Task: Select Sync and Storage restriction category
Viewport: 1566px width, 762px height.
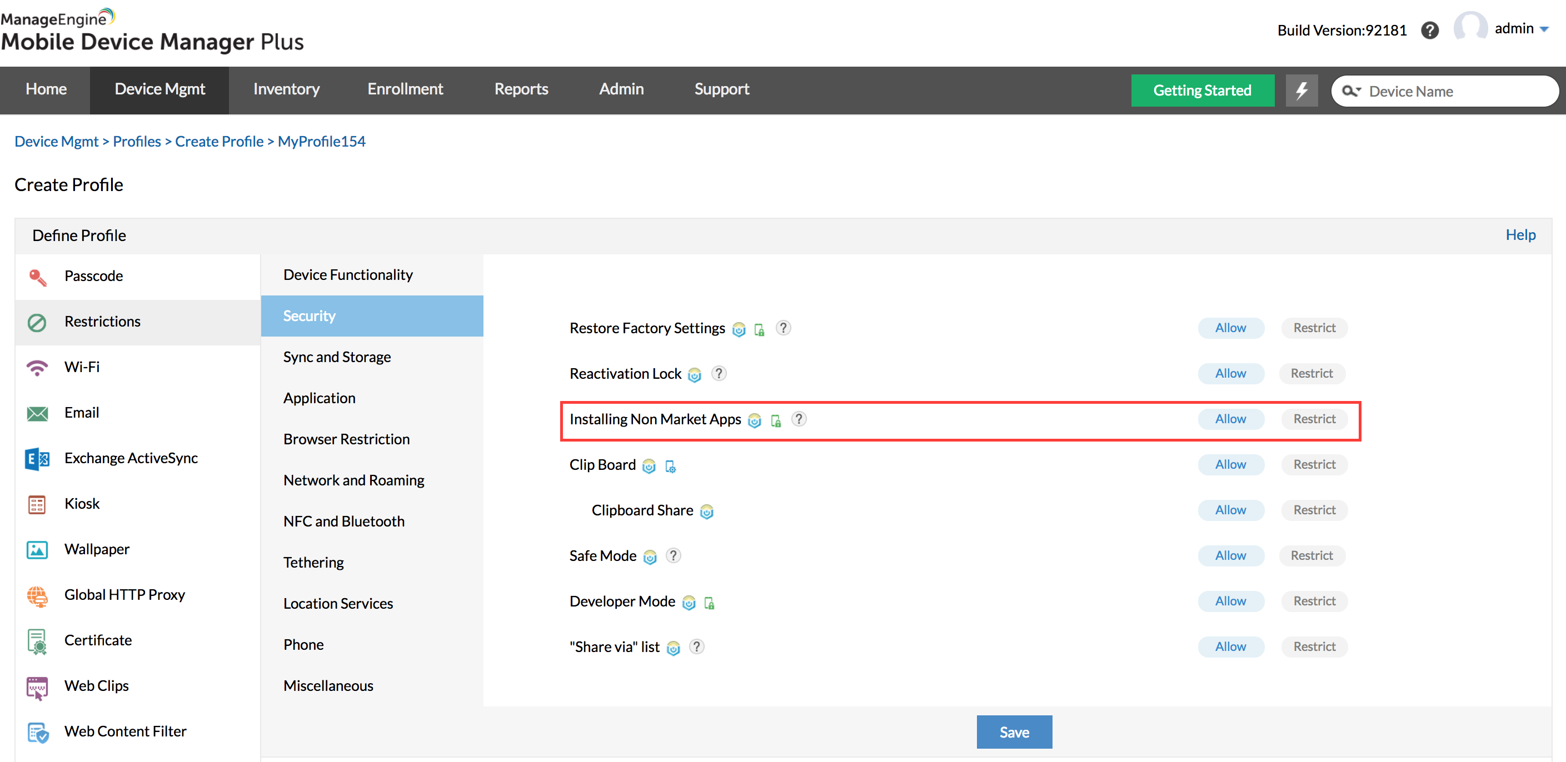Action: click(337, 357)
